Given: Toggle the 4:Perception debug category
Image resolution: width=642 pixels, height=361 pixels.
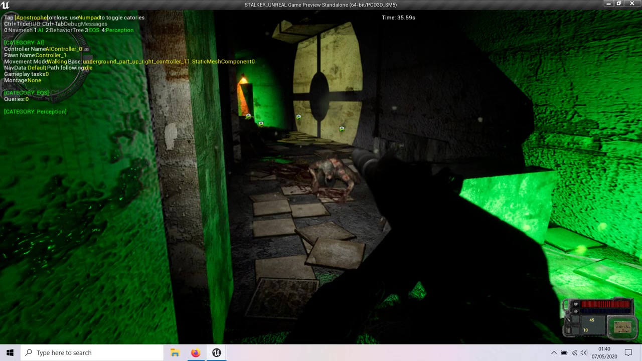Looking at the screenshot, I should [117, 30].
